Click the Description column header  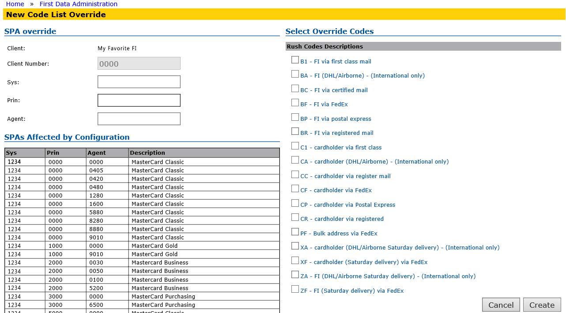[204, 153]
